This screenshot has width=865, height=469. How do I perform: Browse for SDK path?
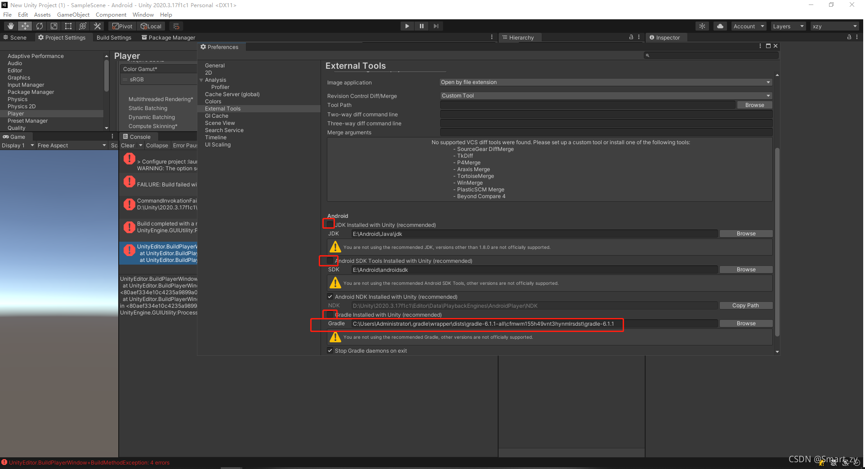click(x=746, y=270)
